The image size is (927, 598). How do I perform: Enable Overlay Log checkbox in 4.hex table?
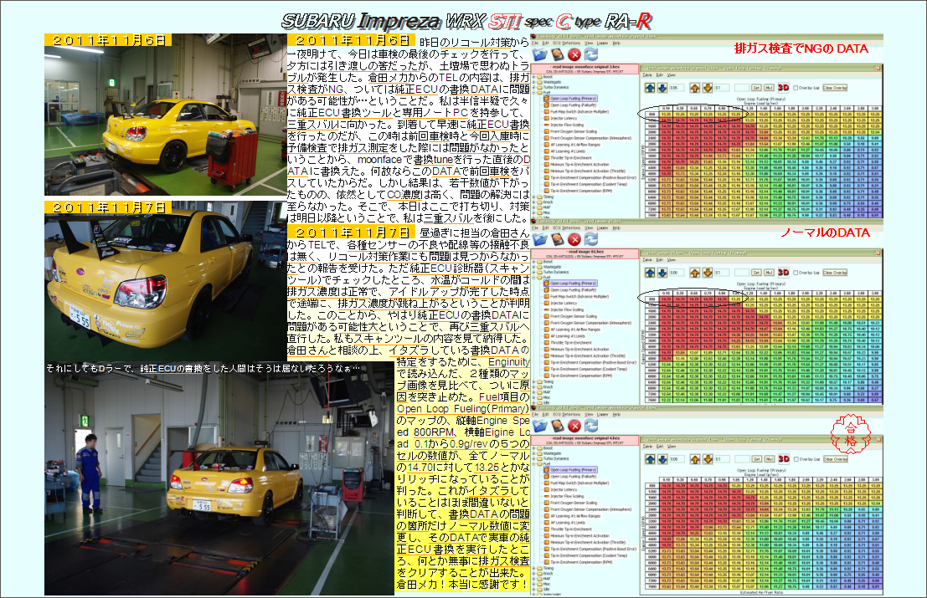796,458
